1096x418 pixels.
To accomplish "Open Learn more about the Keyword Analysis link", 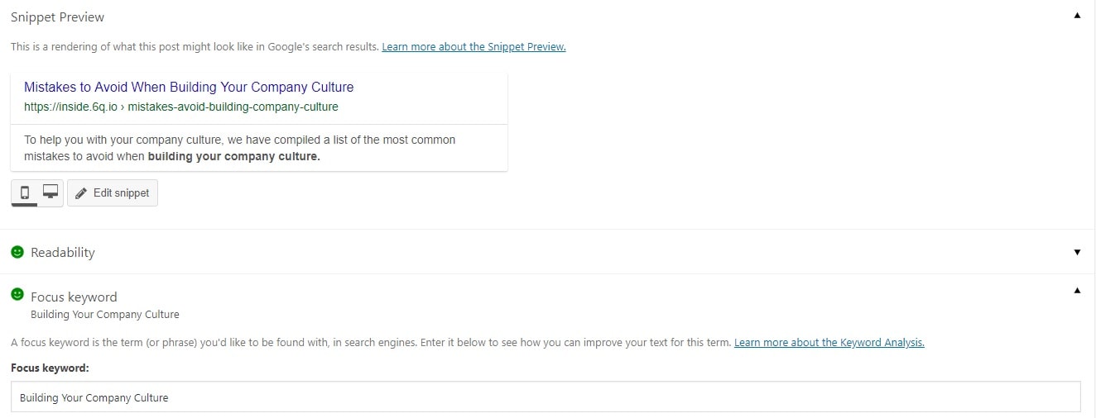I will click(829, 343).
